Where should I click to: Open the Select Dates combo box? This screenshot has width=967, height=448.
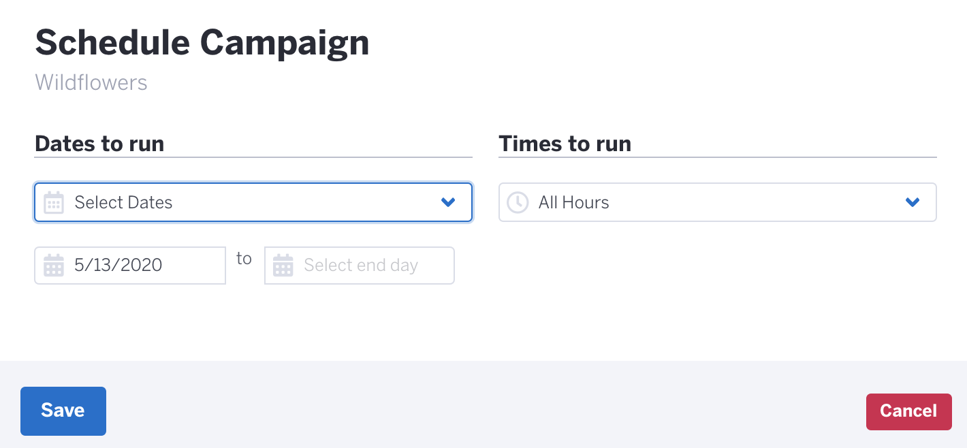253,202
